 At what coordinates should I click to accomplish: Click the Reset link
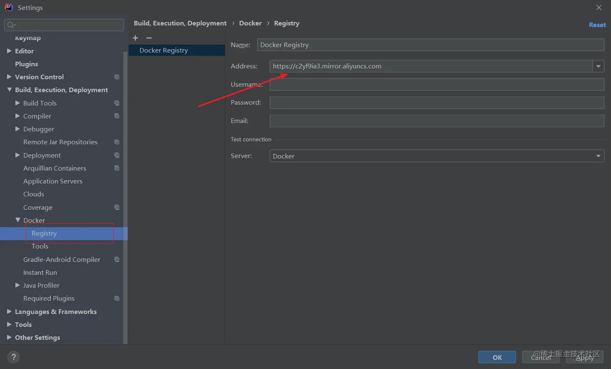pyautogui.click(x=597, y=25)
